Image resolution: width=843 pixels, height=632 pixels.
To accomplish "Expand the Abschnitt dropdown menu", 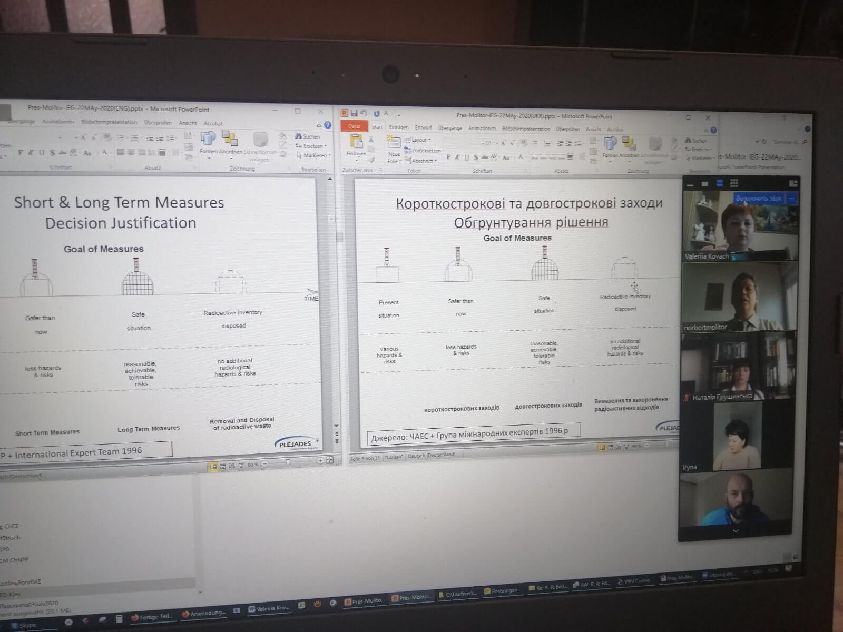I will 422,161.
